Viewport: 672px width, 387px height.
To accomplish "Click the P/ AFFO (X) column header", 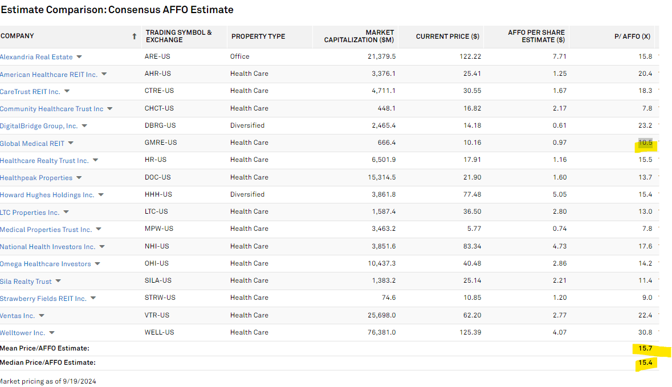I will [x=633, y=36].
